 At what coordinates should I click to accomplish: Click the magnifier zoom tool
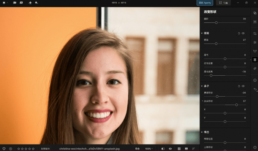coord(36,3)
